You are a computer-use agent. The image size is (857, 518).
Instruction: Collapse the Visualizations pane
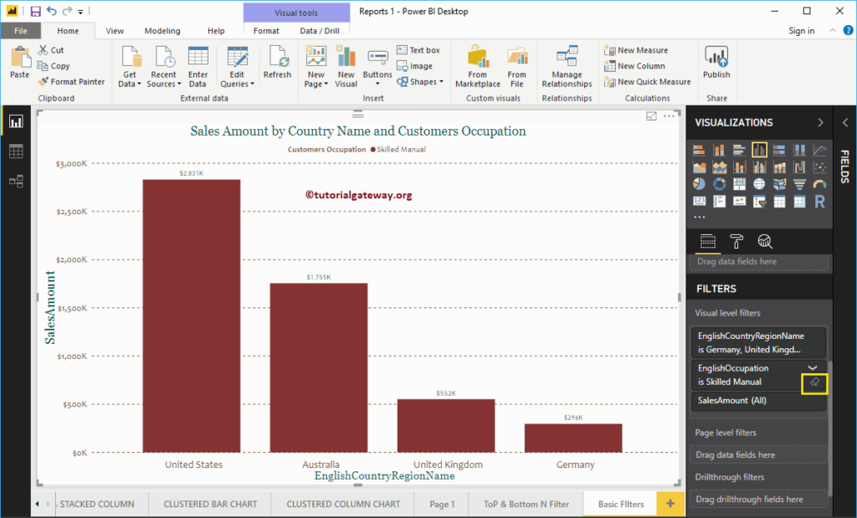tap(820, 123)
